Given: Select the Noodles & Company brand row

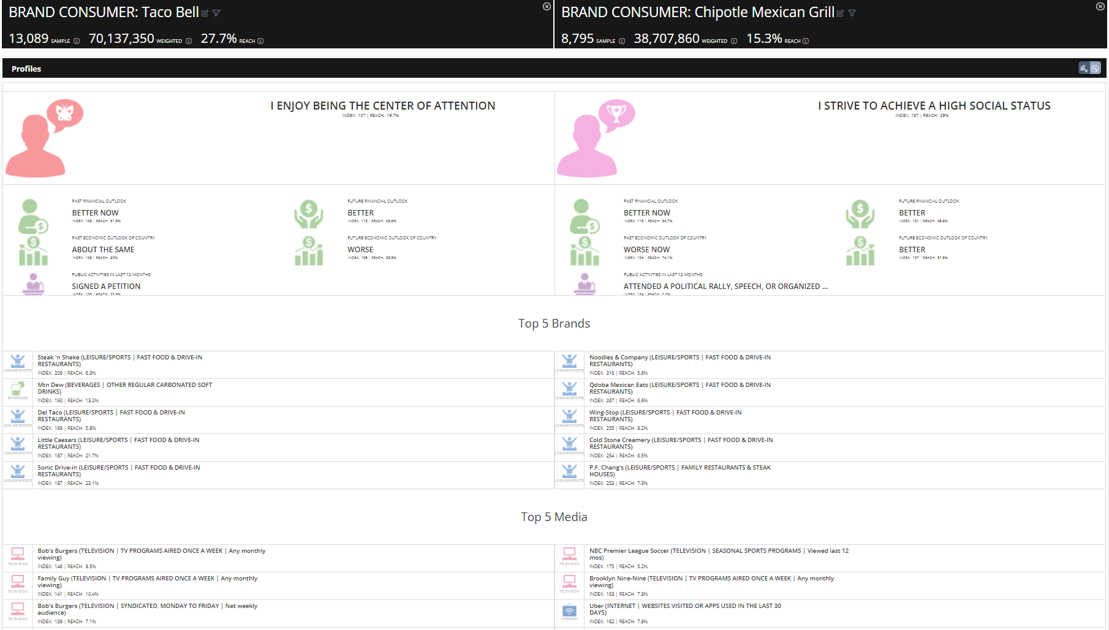Looking at the screenshot, I should (x=830, y=365).
